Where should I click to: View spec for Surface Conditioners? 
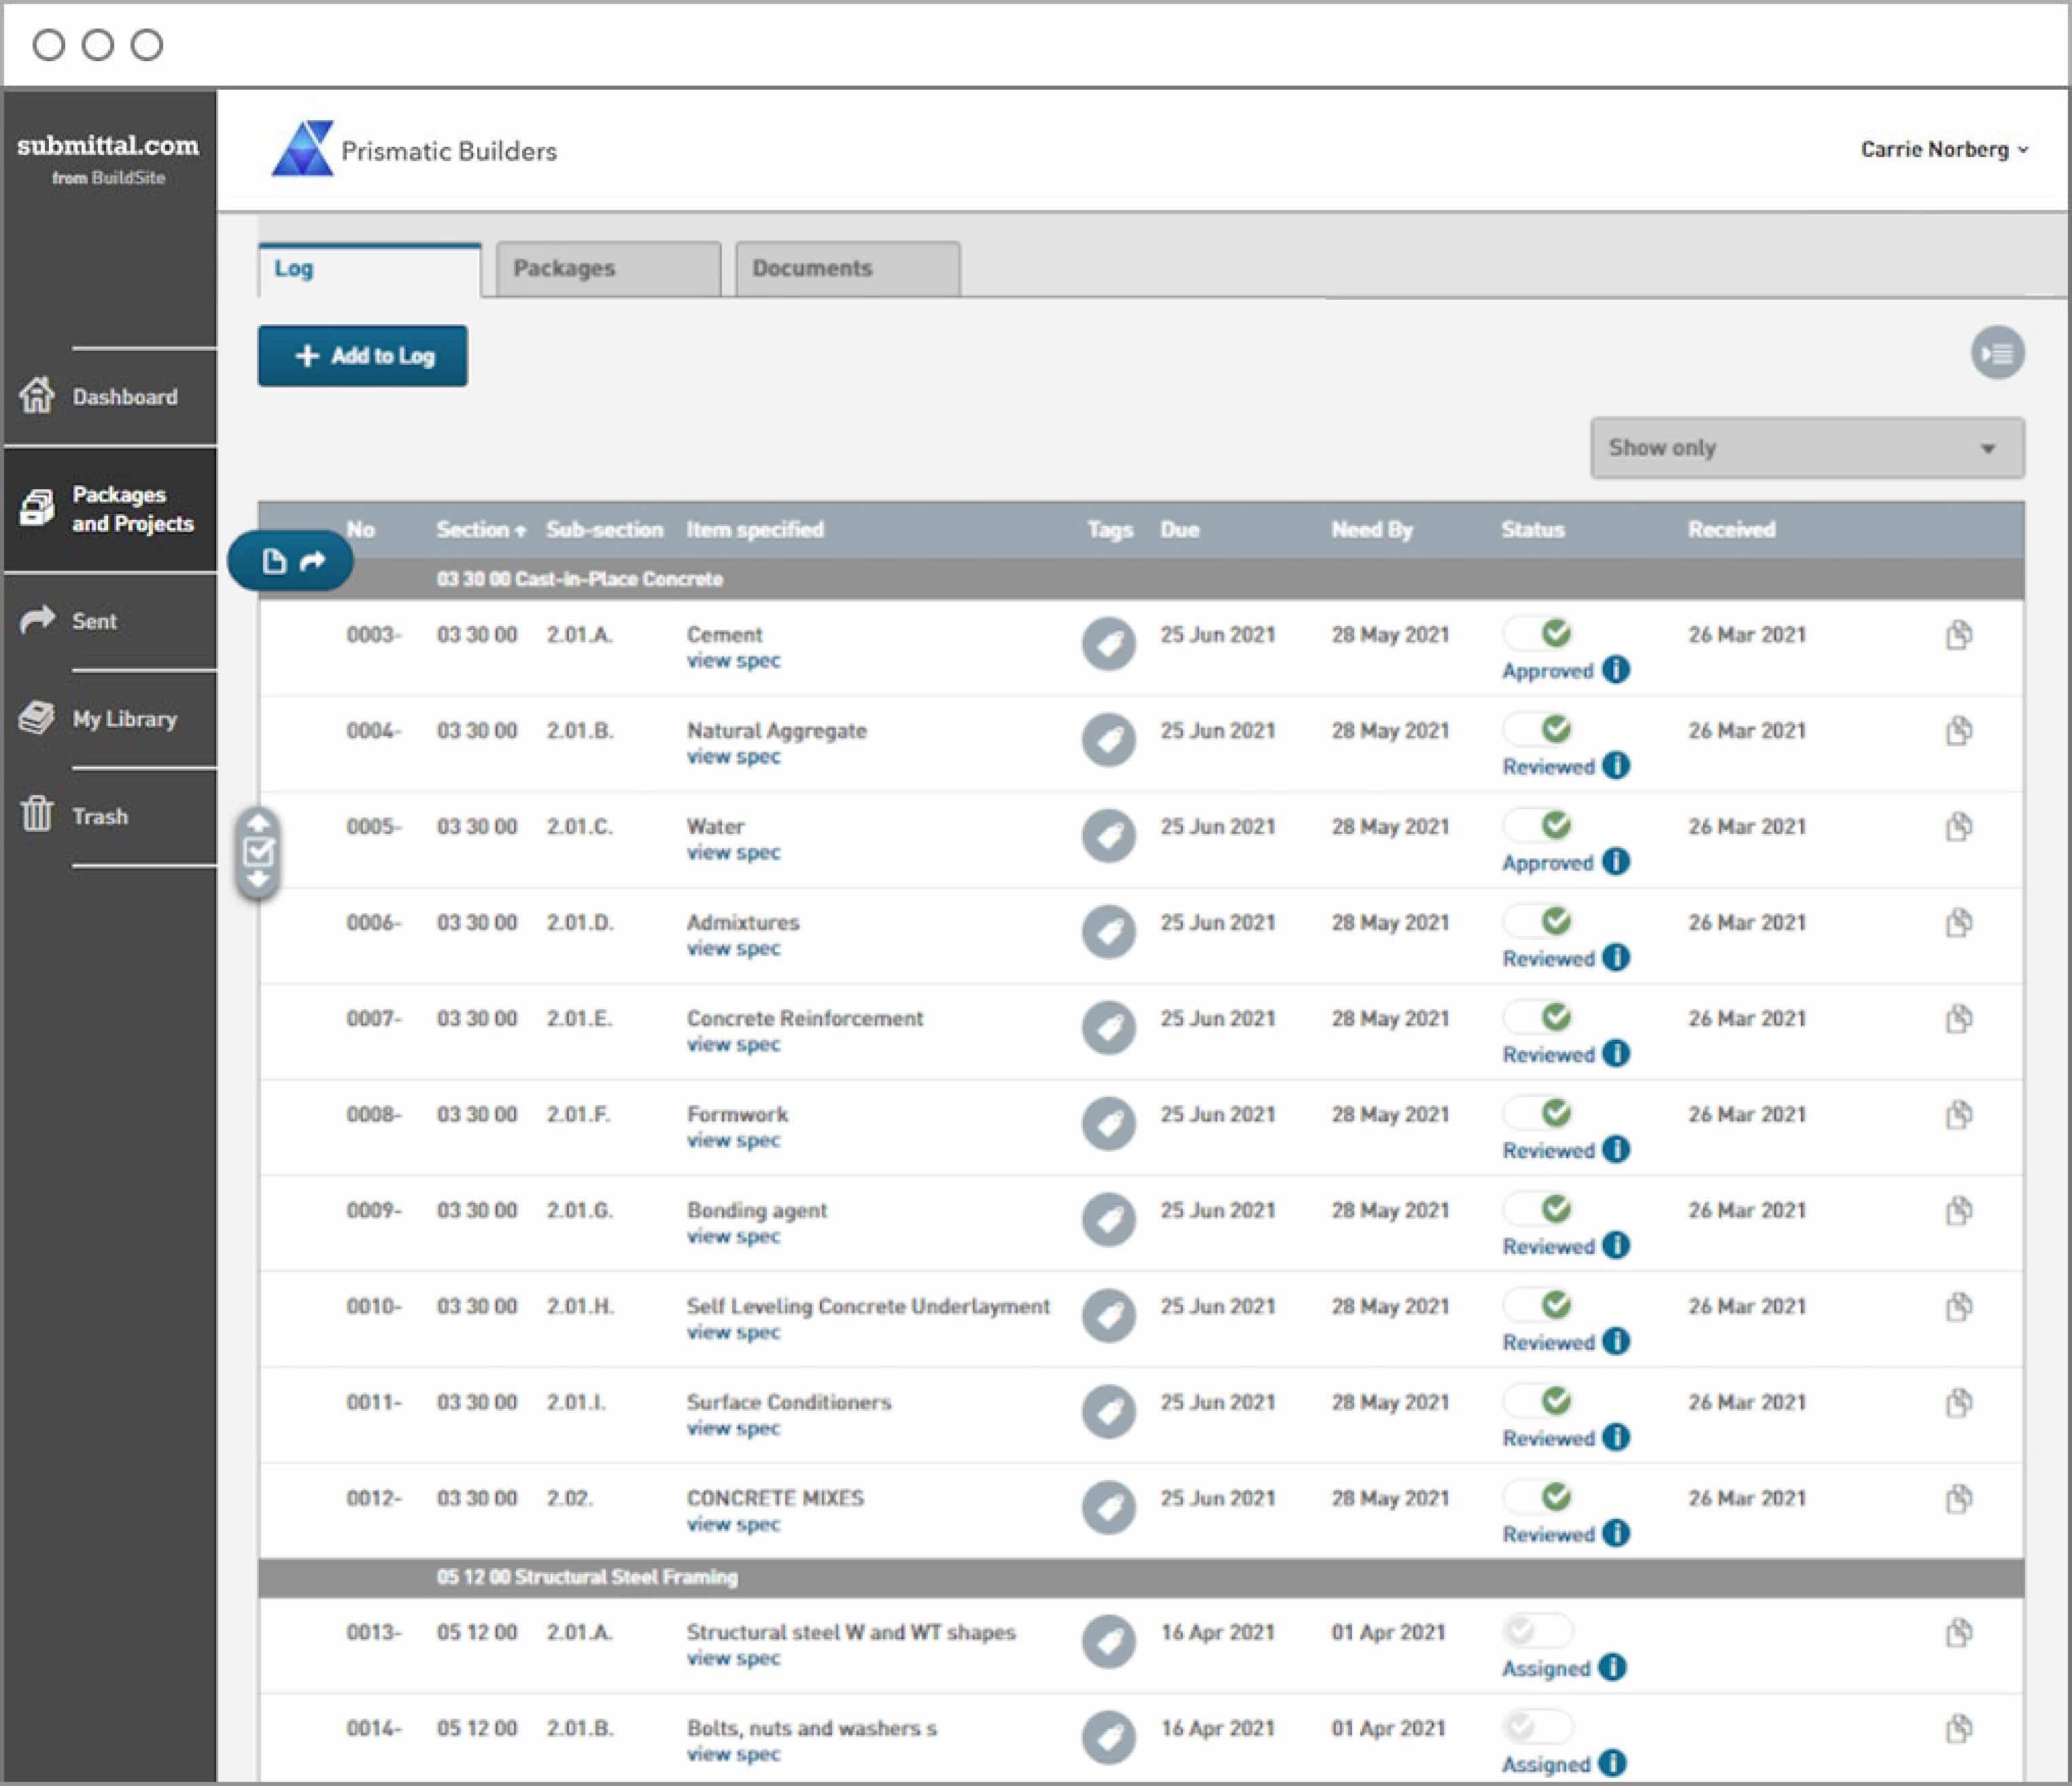click(x=733, y=1429)
